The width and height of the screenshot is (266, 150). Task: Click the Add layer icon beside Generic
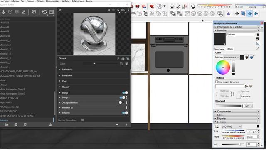tap(123, 58)
